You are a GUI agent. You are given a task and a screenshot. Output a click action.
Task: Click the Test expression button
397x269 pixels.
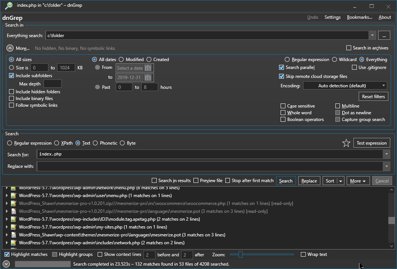[372, 143]
